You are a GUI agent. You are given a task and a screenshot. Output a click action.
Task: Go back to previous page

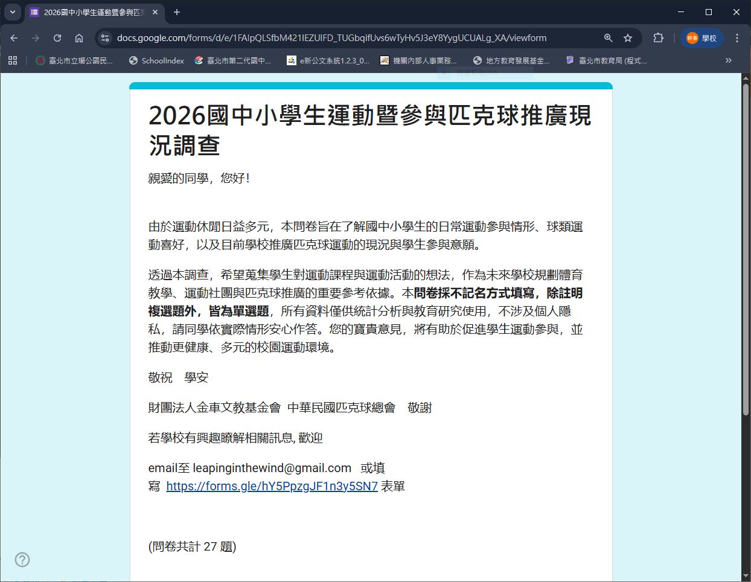coord(14,38)
